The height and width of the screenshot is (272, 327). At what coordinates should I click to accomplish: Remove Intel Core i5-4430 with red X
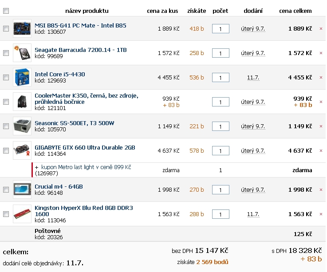[321, 77]
